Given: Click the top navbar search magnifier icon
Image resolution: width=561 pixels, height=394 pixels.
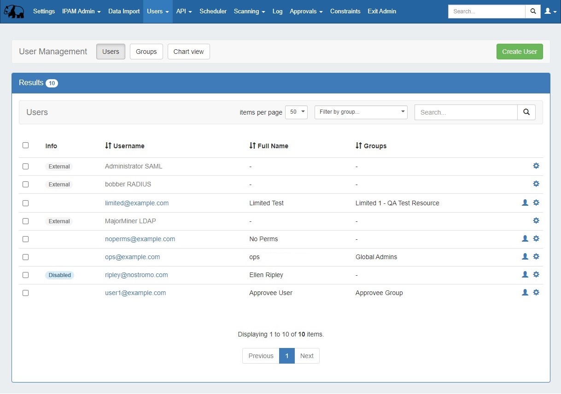Looking at the screenshot, I should point(533,12).
